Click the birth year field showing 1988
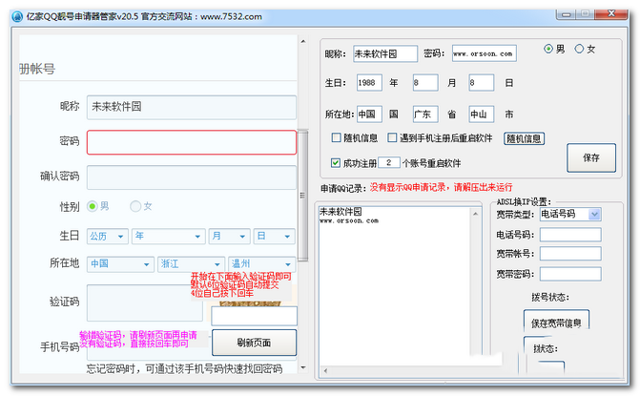This screenshot has width=640, height=396. tap(369, 82)
